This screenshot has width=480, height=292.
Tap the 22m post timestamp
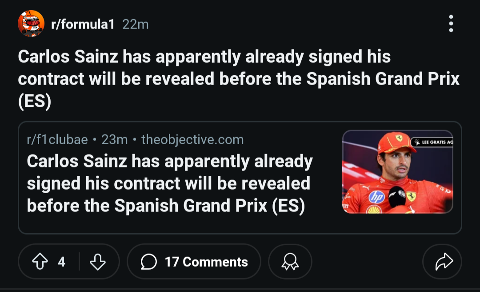pyautogui.click(x=136, y=24)
